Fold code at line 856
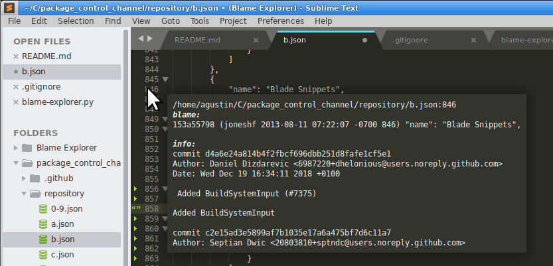 165,189
